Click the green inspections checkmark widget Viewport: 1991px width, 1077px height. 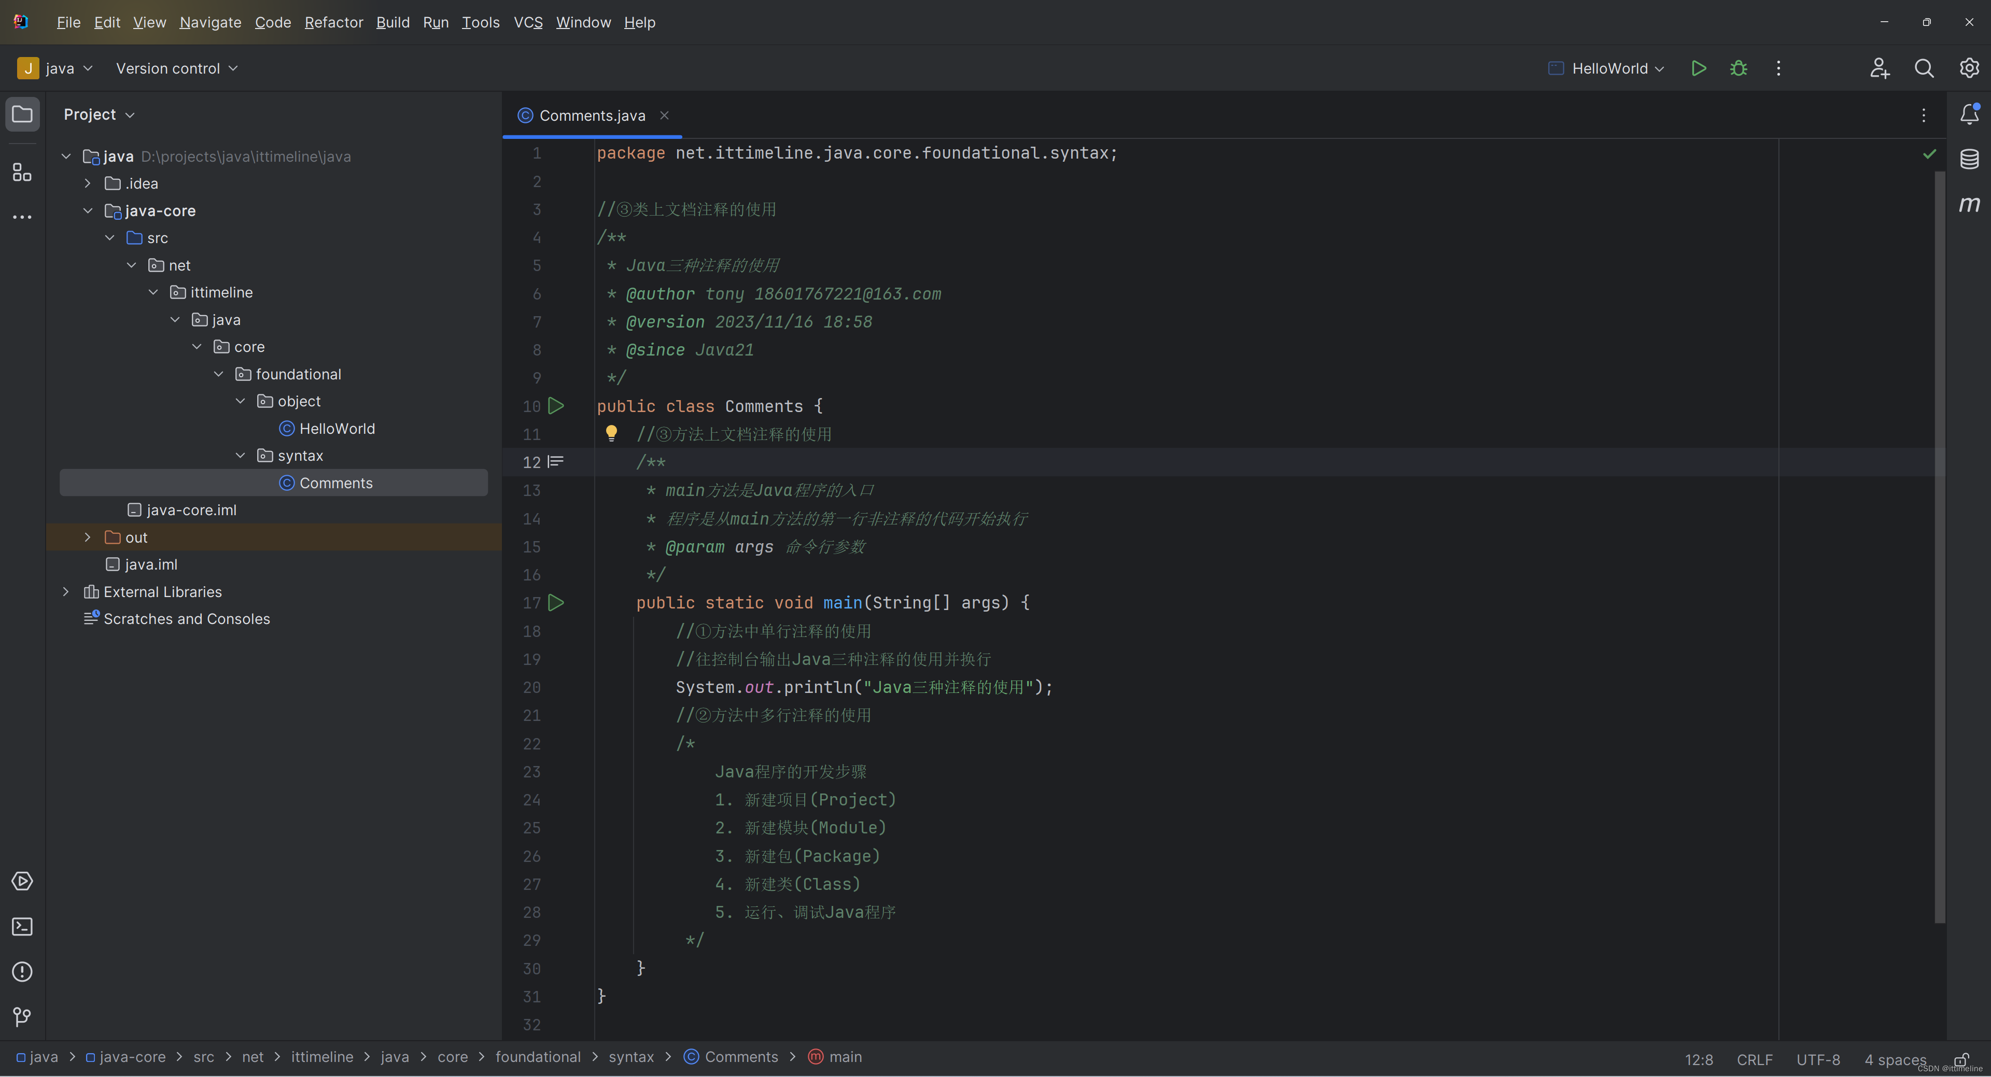click(x=1929, y=154)
